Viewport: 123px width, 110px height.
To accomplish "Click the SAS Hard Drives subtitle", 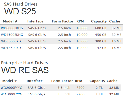I will point(21,4).
